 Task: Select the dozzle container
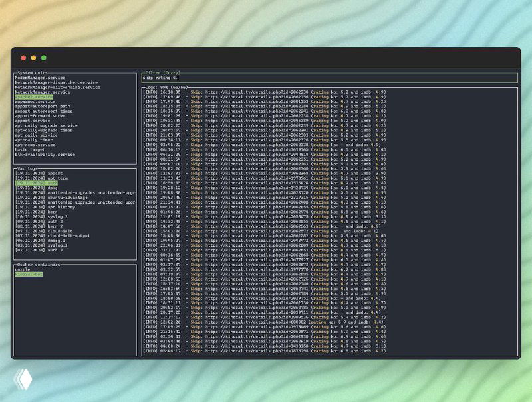[23, 268]
